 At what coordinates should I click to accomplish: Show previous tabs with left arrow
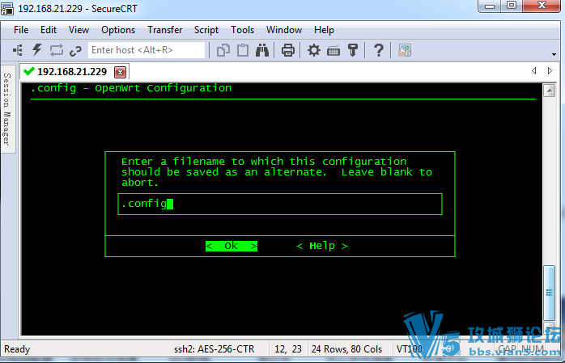coord(534,71)
